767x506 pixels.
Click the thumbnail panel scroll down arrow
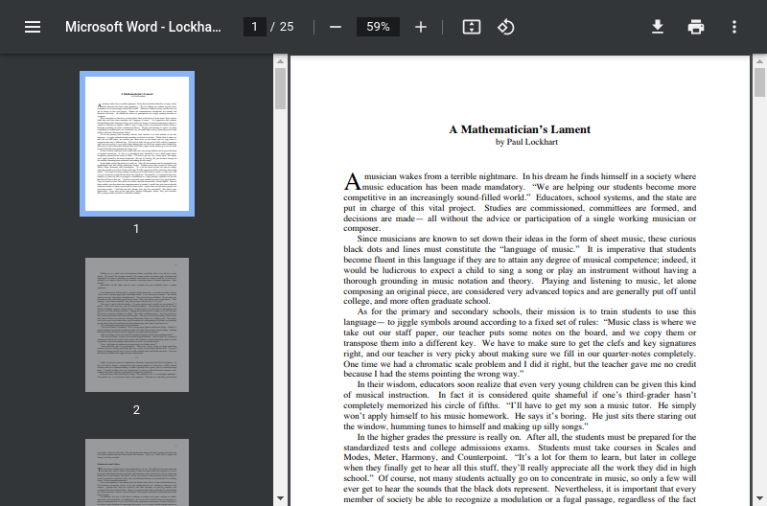point(280,498)
